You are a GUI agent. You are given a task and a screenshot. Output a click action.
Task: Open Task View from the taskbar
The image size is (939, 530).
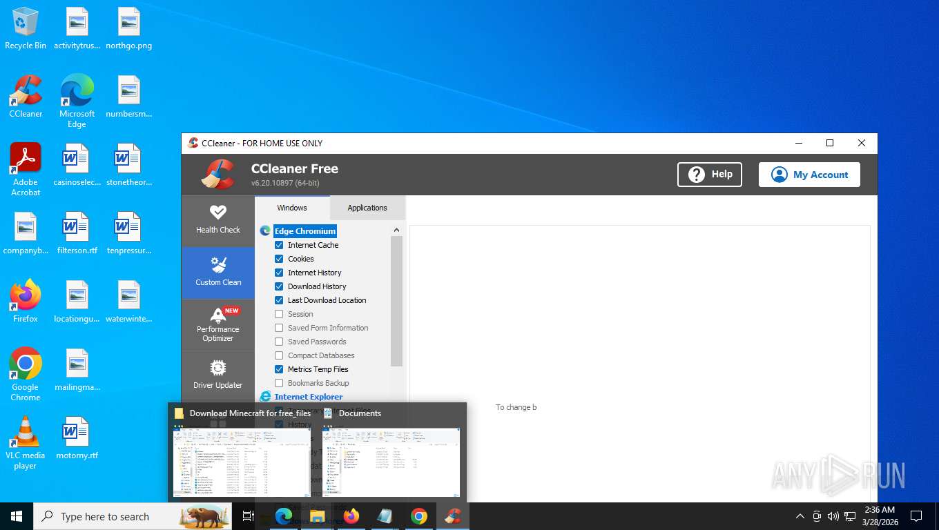pos(249,516)
